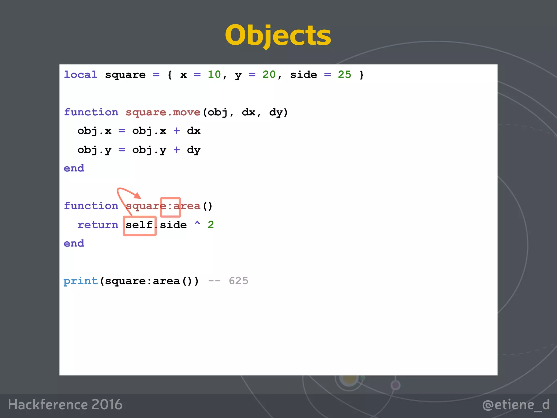Viewport: 557px width, 418px height.
Task: Click the yellow Objects slide title
Action: coord(278,35)
